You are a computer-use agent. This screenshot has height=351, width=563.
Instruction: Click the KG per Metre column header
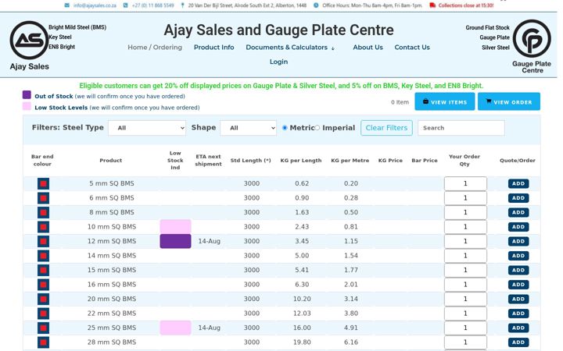click(x=350, y=161)
